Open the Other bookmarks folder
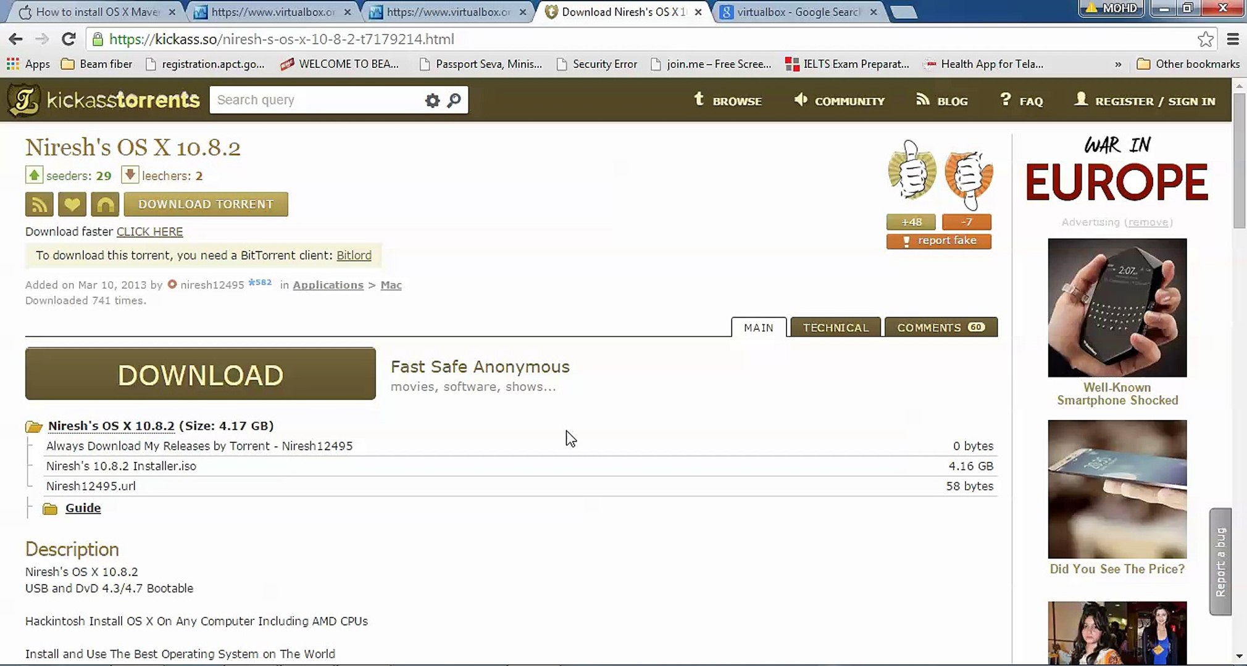This screenshot has height=666, width=1247. [1188, 64]
